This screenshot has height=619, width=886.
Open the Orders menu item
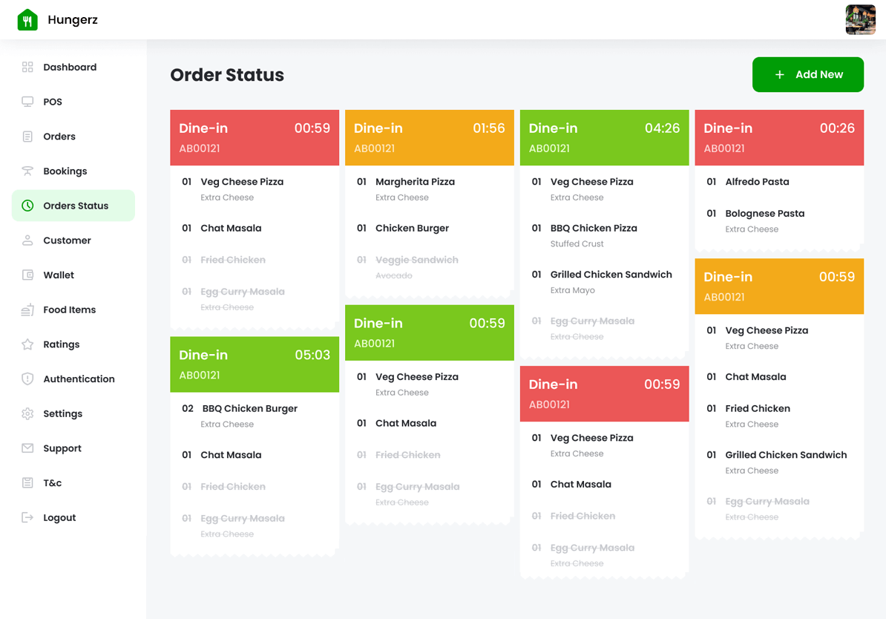coord(59,137)
